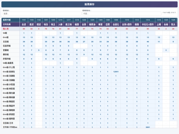179x134 pixels.
Task: Open the 永裕 company link
Action: pos(166,24)
